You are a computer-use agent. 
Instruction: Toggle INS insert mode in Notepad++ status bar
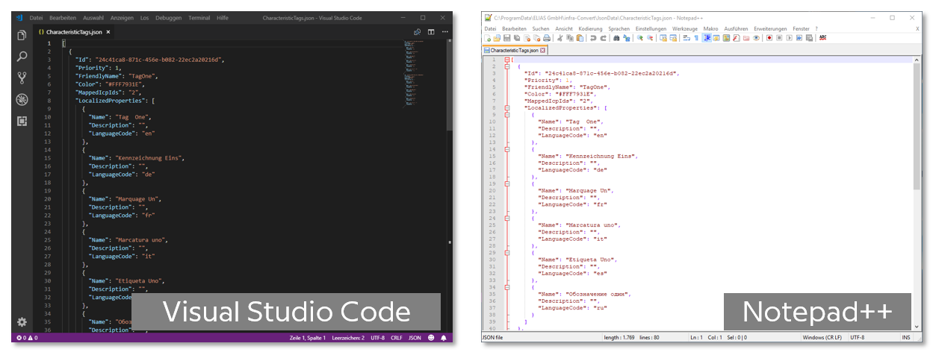(x=905, y=338)
